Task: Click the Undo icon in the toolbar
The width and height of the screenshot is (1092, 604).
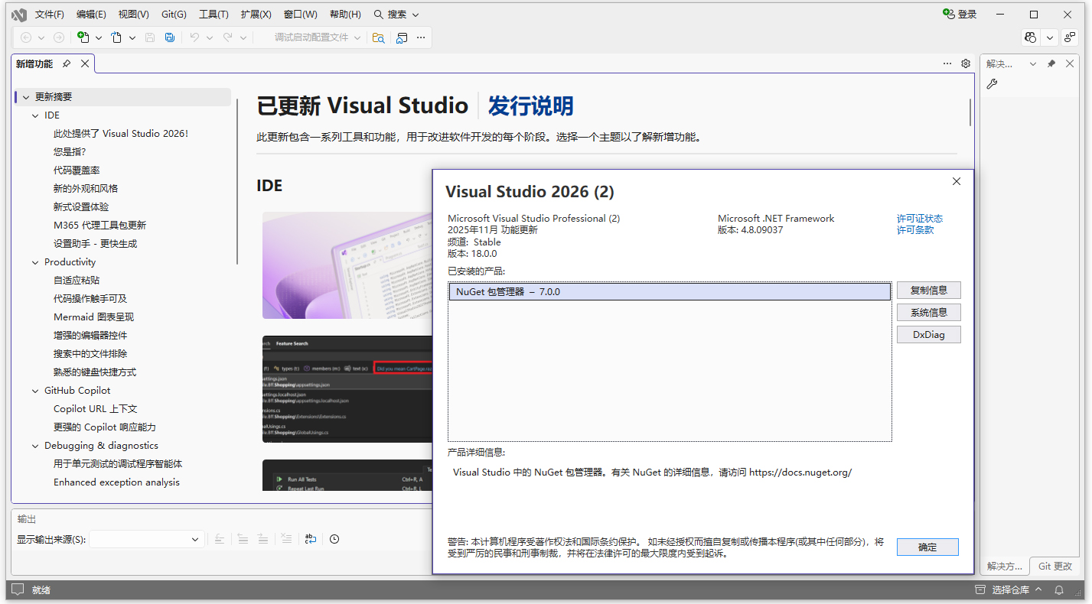Action: (195, 37)
